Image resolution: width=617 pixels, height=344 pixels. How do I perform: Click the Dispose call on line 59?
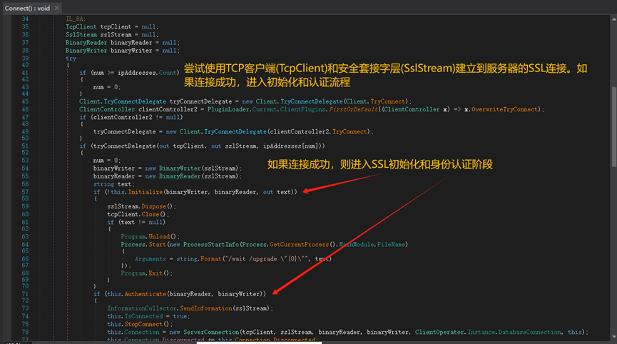coord(154,206)
